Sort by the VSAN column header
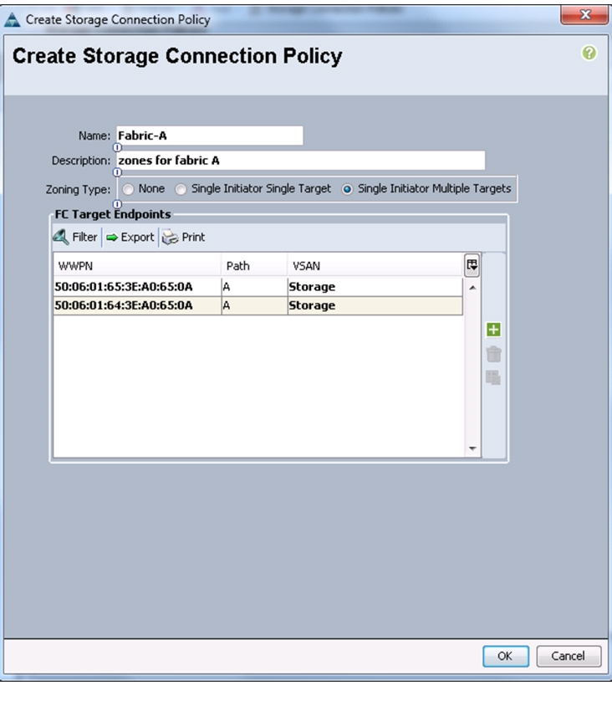This screenshot has height=706, width=612. pyautogui.click(x=375, y=266)
